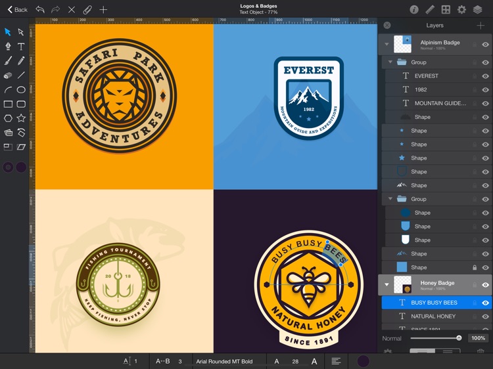The width and height of the screenshot is (493, 369).
Task: Select the MOUNTAIN GUIDE text layer
Action: (x=440, y=103)
